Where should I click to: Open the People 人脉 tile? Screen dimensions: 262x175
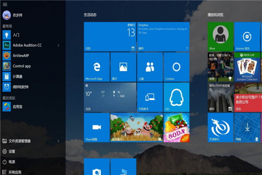point(150,67)
